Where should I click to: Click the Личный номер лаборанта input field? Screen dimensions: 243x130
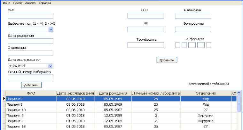click(x=30, y=77)
